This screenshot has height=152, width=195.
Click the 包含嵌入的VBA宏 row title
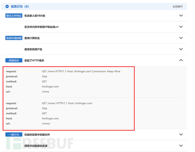[x=35, y=16]
